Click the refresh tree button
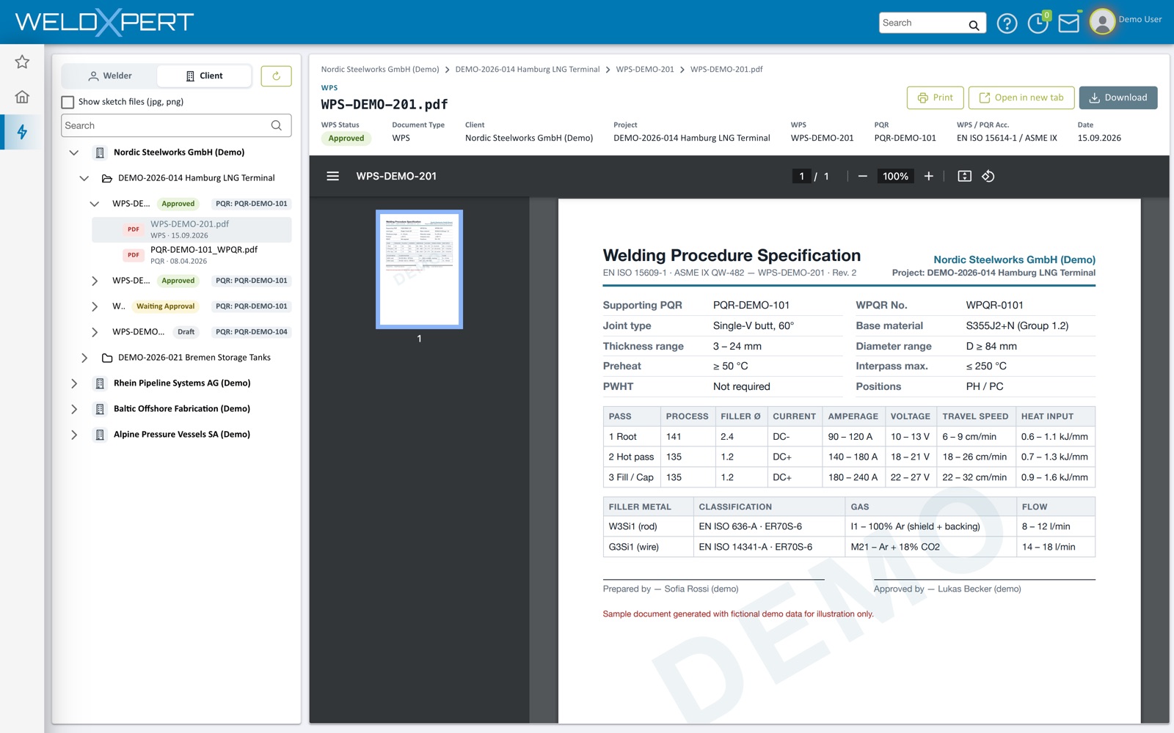Viewport: 1174px width, 733px height. (276, 75)
